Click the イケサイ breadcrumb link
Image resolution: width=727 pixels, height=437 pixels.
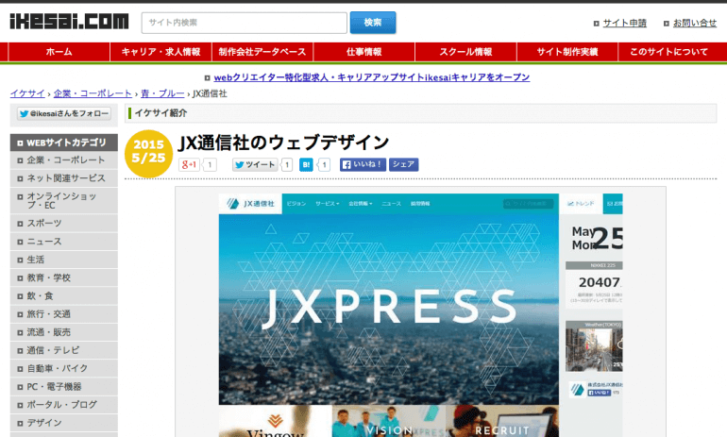pyautogui.click(x=27, y=93)
